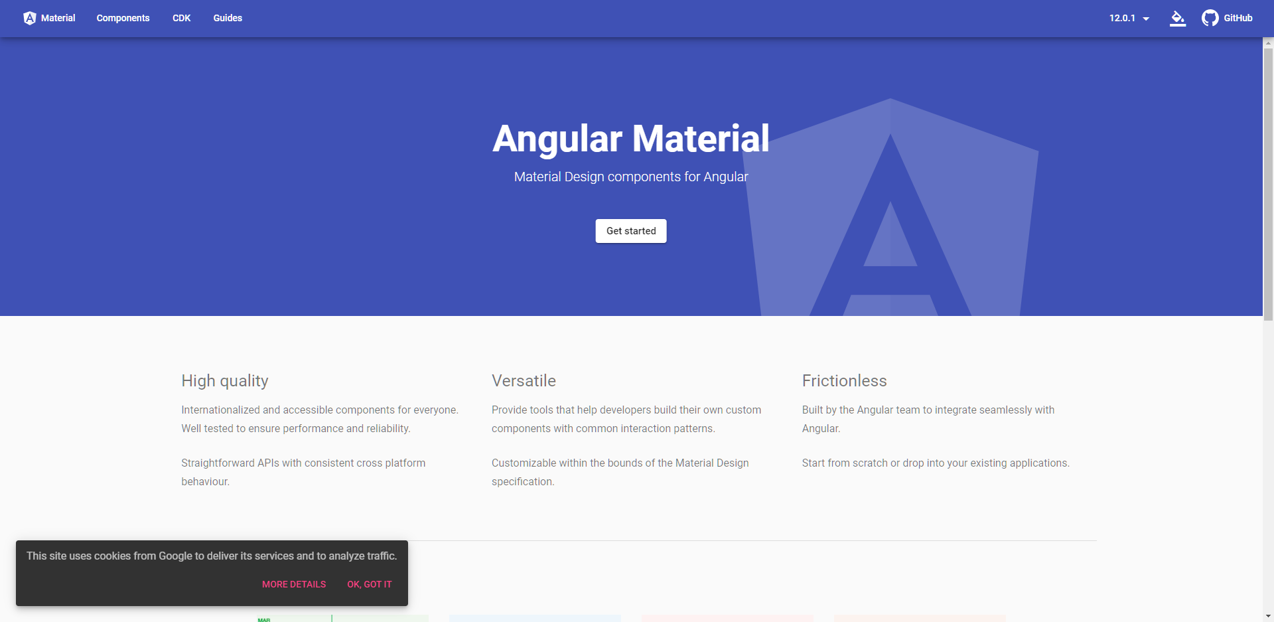Image resolution: width=1274 pixels, height=622 pixels.
Task: Open the Guides page
Action: [x=228, y=18]
